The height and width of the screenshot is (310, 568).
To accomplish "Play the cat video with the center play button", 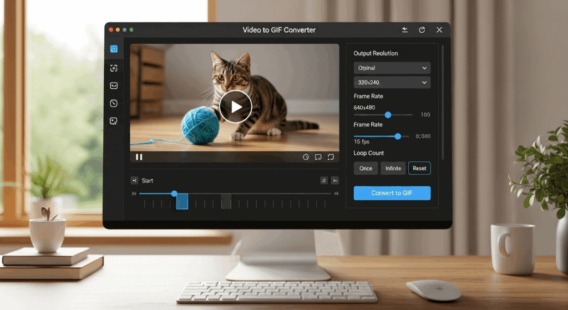I will (235, 106).
